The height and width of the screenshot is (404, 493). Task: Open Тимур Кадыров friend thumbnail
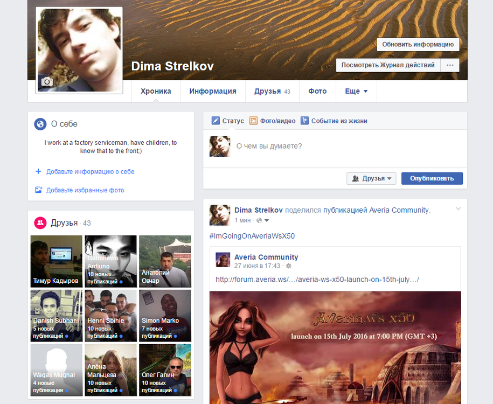(56, 261)
